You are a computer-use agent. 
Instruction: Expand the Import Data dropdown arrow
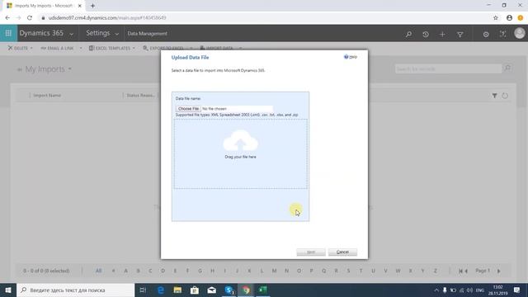point(240,48)
